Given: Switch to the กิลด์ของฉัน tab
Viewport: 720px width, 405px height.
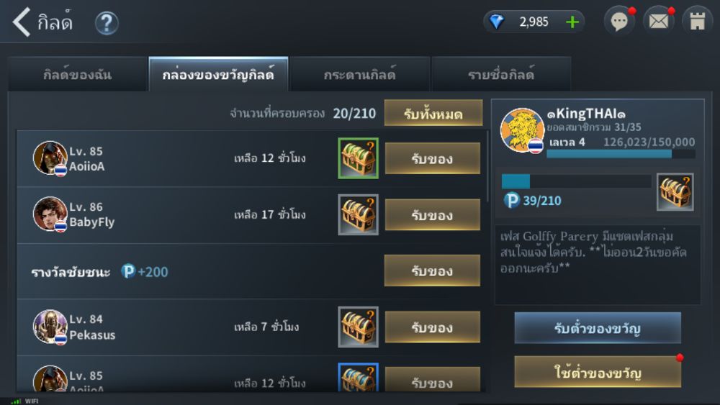Looking at the screenshot, I should [77, 74].
